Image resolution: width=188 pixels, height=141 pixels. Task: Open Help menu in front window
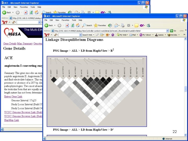[80, 20]
